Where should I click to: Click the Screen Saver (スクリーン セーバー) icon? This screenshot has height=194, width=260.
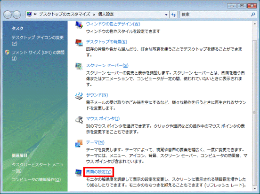[79, 66]
